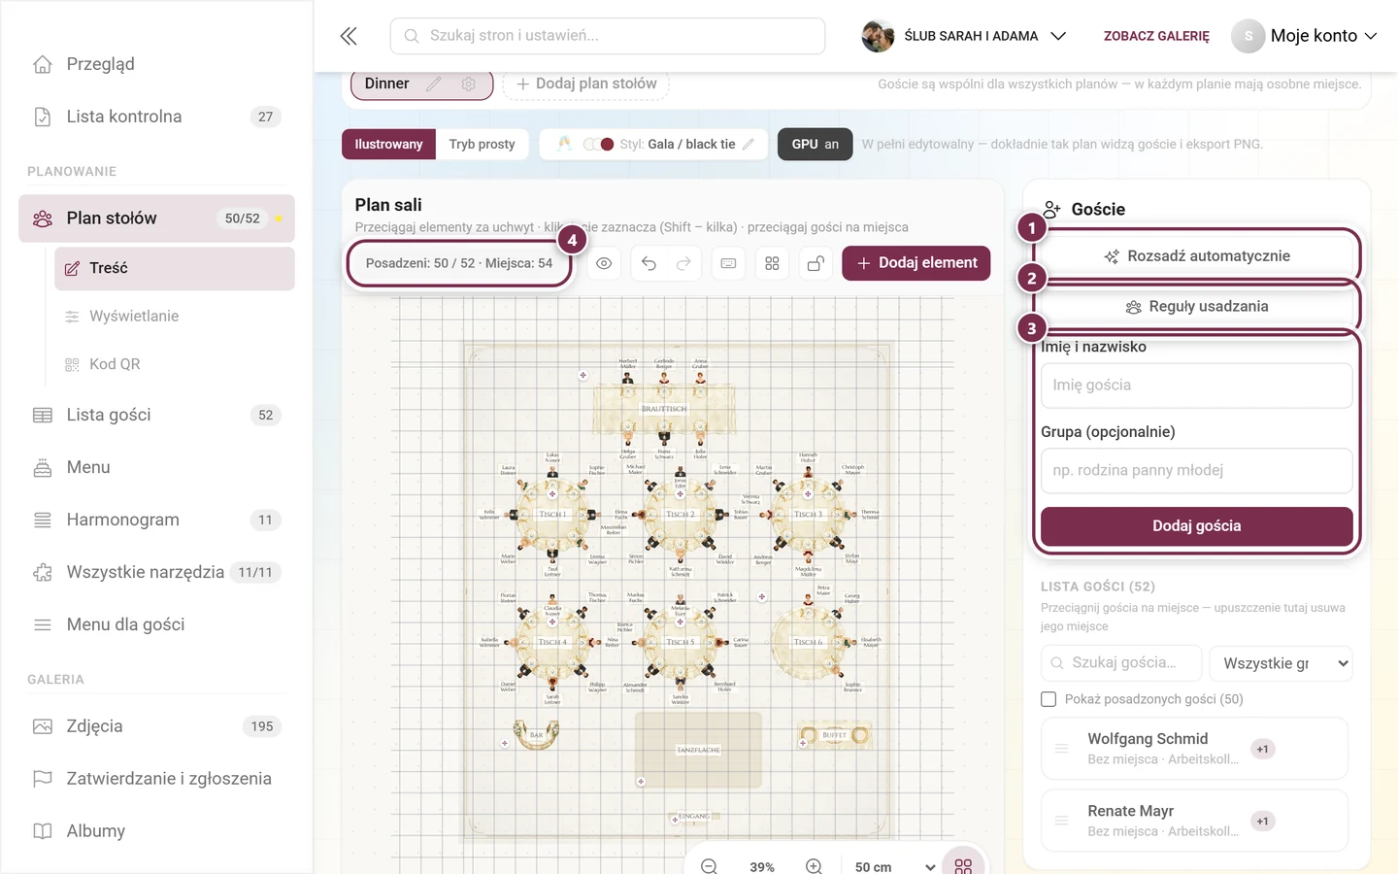
Task: Open Kod QR under Plan stołów
Action: point(175,364)
